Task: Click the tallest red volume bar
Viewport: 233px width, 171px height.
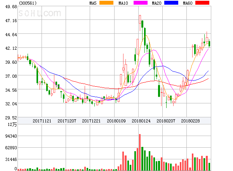Action: click(x=140, y=152)
